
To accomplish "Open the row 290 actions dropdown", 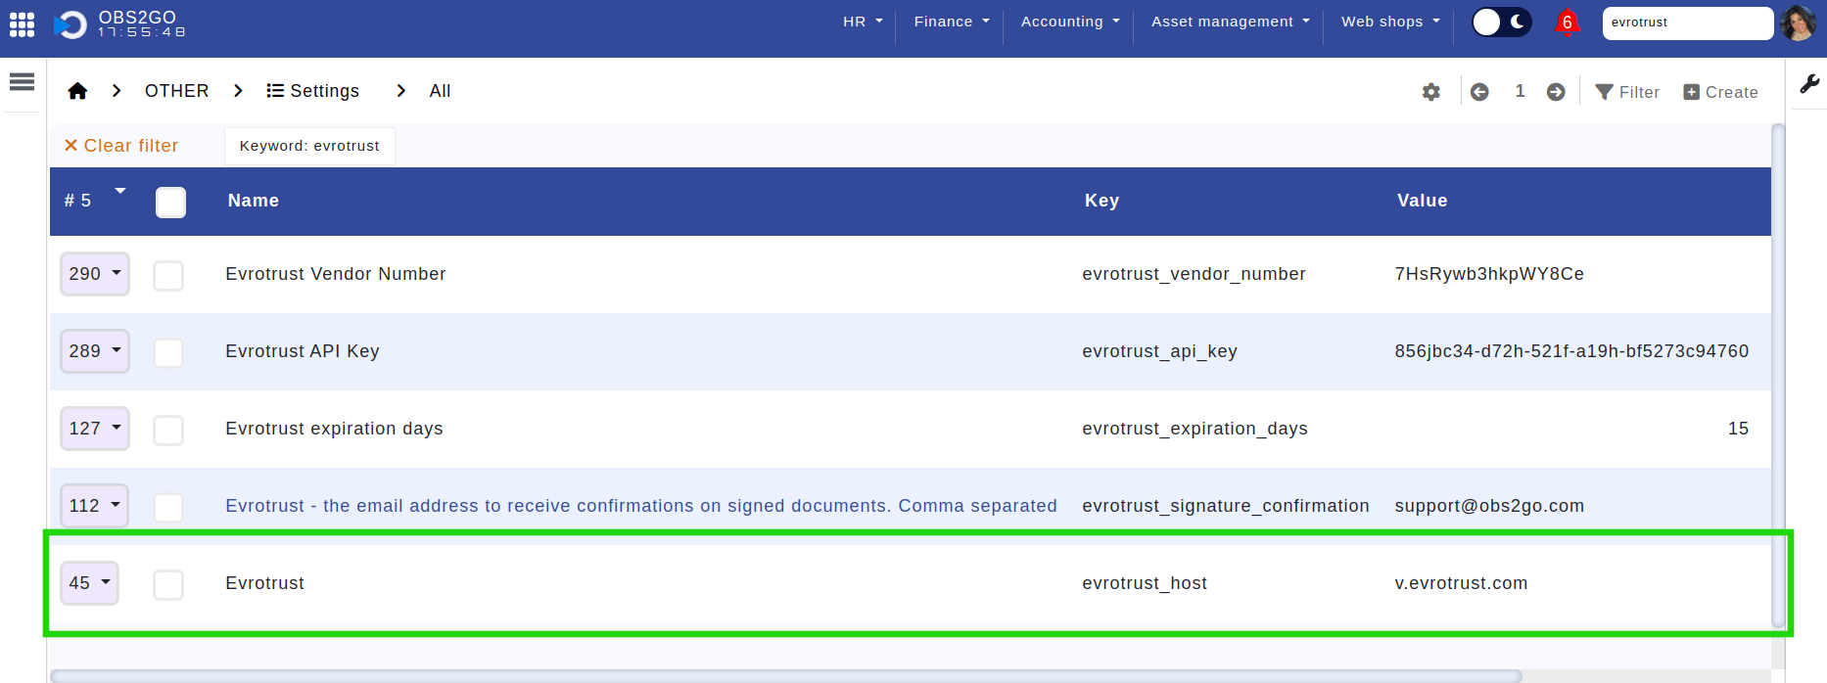I will [x=95, y=274].
